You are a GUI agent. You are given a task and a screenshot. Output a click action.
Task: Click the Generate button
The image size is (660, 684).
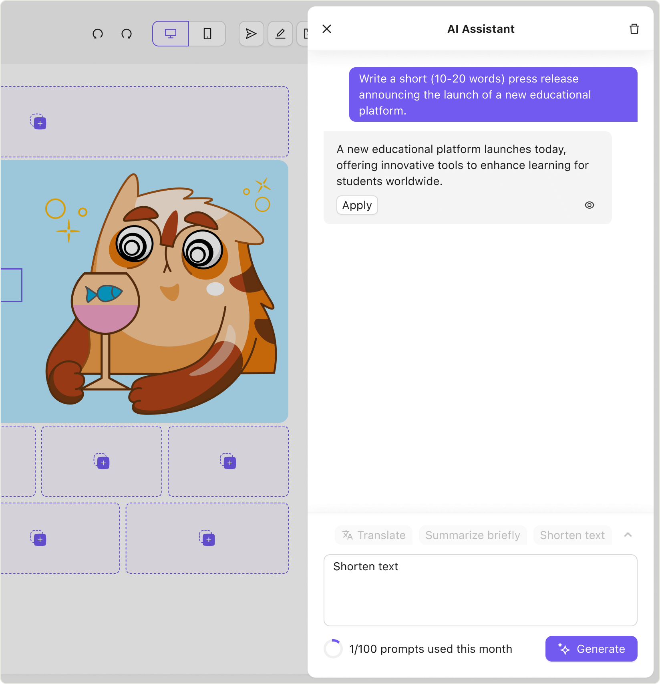(x=592, y=649)
